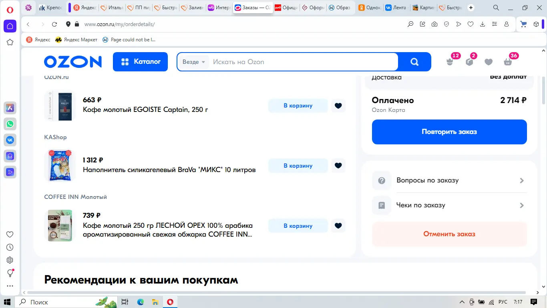547x308 pixels.
Task: Open the Ozon cart showing 36 items
Action: pyautogui.click(x=508, y=61)
